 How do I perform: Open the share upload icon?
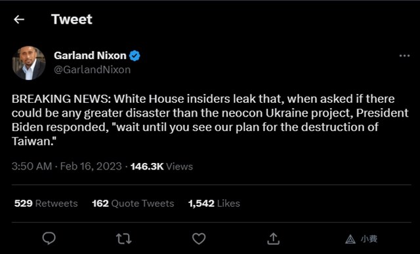coord(273,238)
